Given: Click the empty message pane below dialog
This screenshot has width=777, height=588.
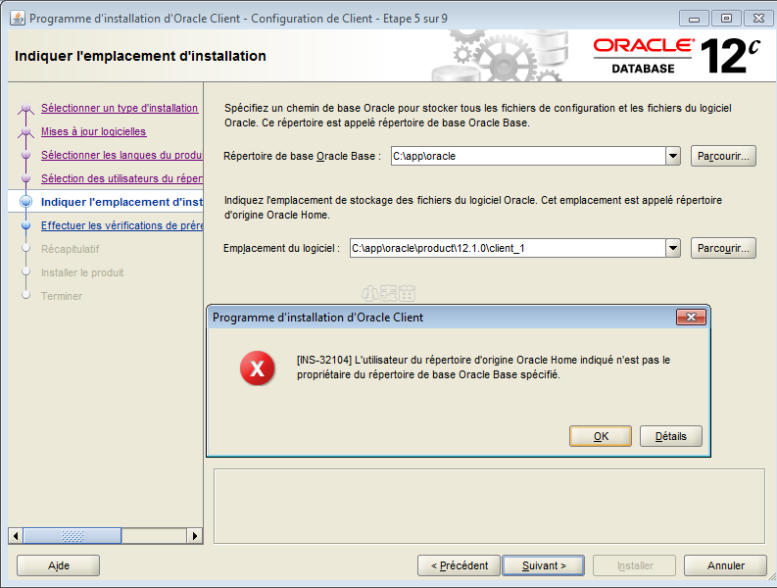Looking at the screenshot, I should coord(490,507).
